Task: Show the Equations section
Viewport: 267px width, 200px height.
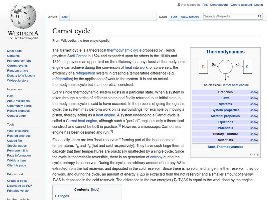Action: [254, 122]
